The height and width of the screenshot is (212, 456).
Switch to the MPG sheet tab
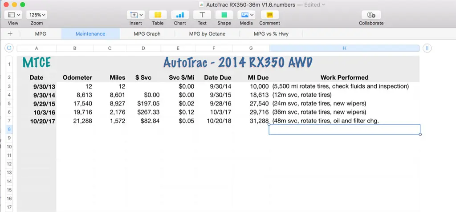point(41,34)
